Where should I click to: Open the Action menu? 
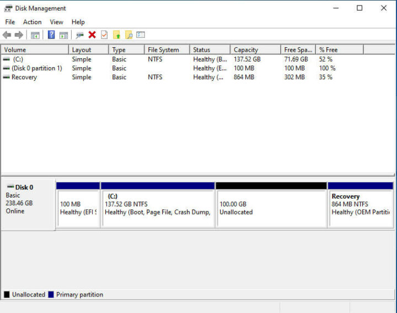pyautogui.click(x=32, y=22)
